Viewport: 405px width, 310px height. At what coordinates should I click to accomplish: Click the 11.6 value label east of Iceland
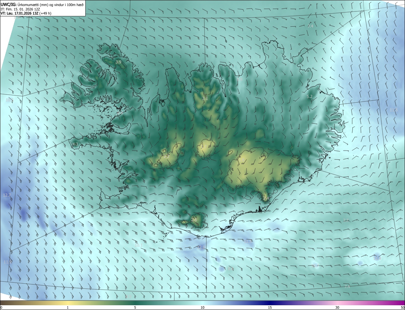coord(394,110)
